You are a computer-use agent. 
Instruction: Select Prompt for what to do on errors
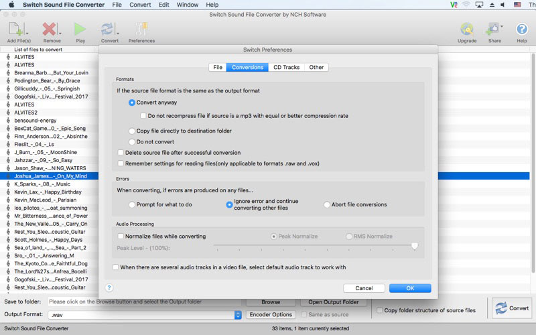131,204
